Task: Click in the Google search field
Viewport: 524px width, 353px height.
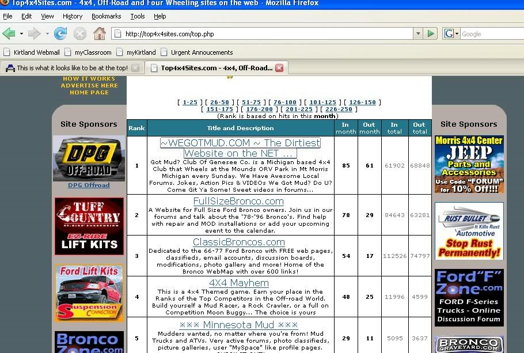Action: [x=489, y=34]
